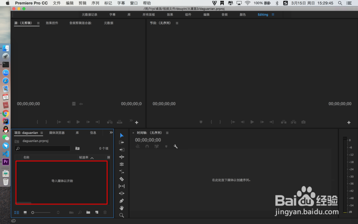This screenshot has width=358, height=224.
Task: Toggle timeline snap magnet
Action: pyautogui.click(x=147, y=147)
